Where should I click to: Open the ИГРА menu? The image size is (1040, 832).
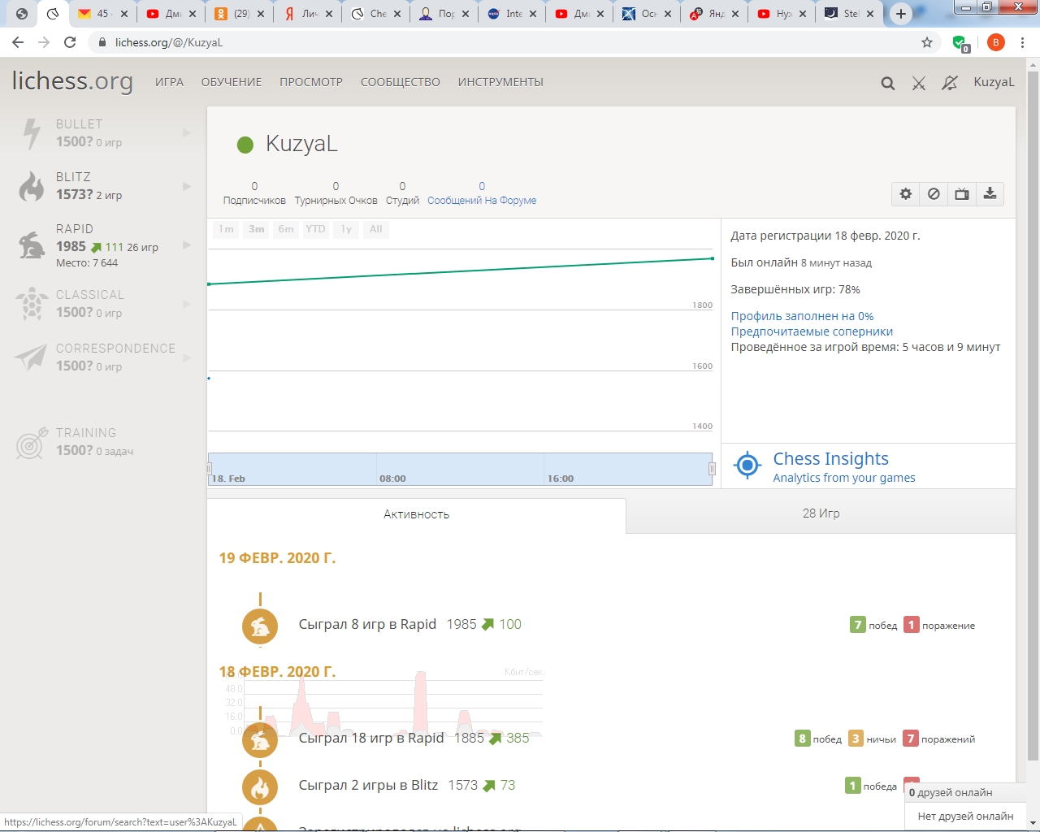point(169,82)
